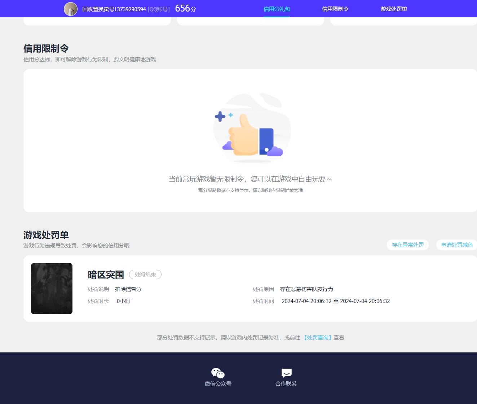
Task: Click the 656分 credit score display
Action: click(x=184, y=9)
